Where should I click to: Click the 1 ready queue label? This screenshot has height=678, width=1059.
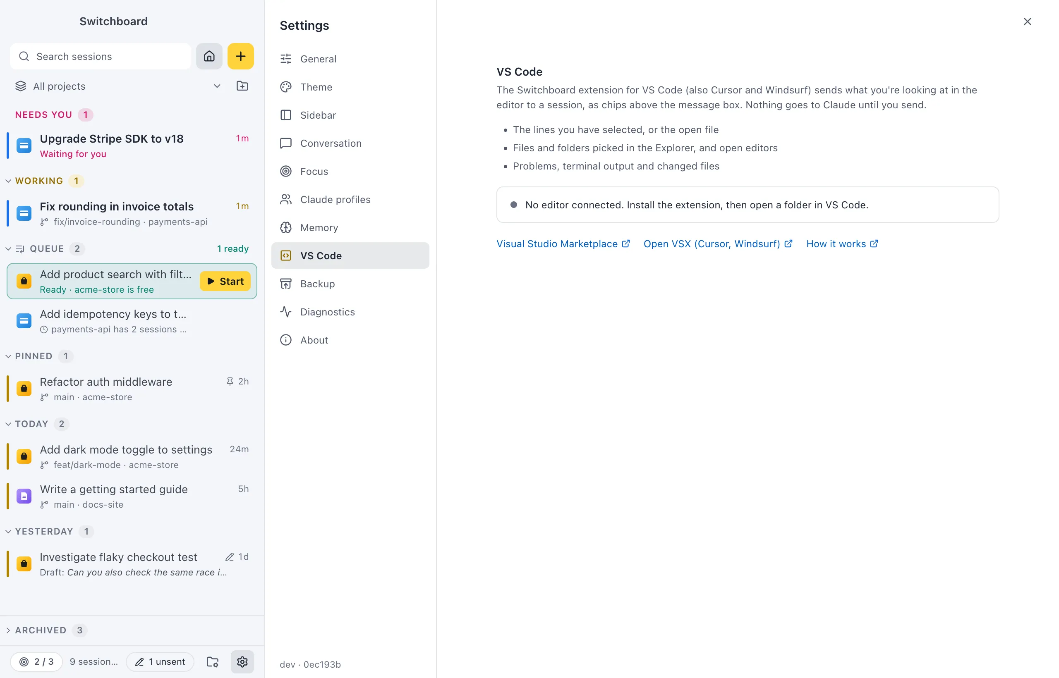[232, 249]
